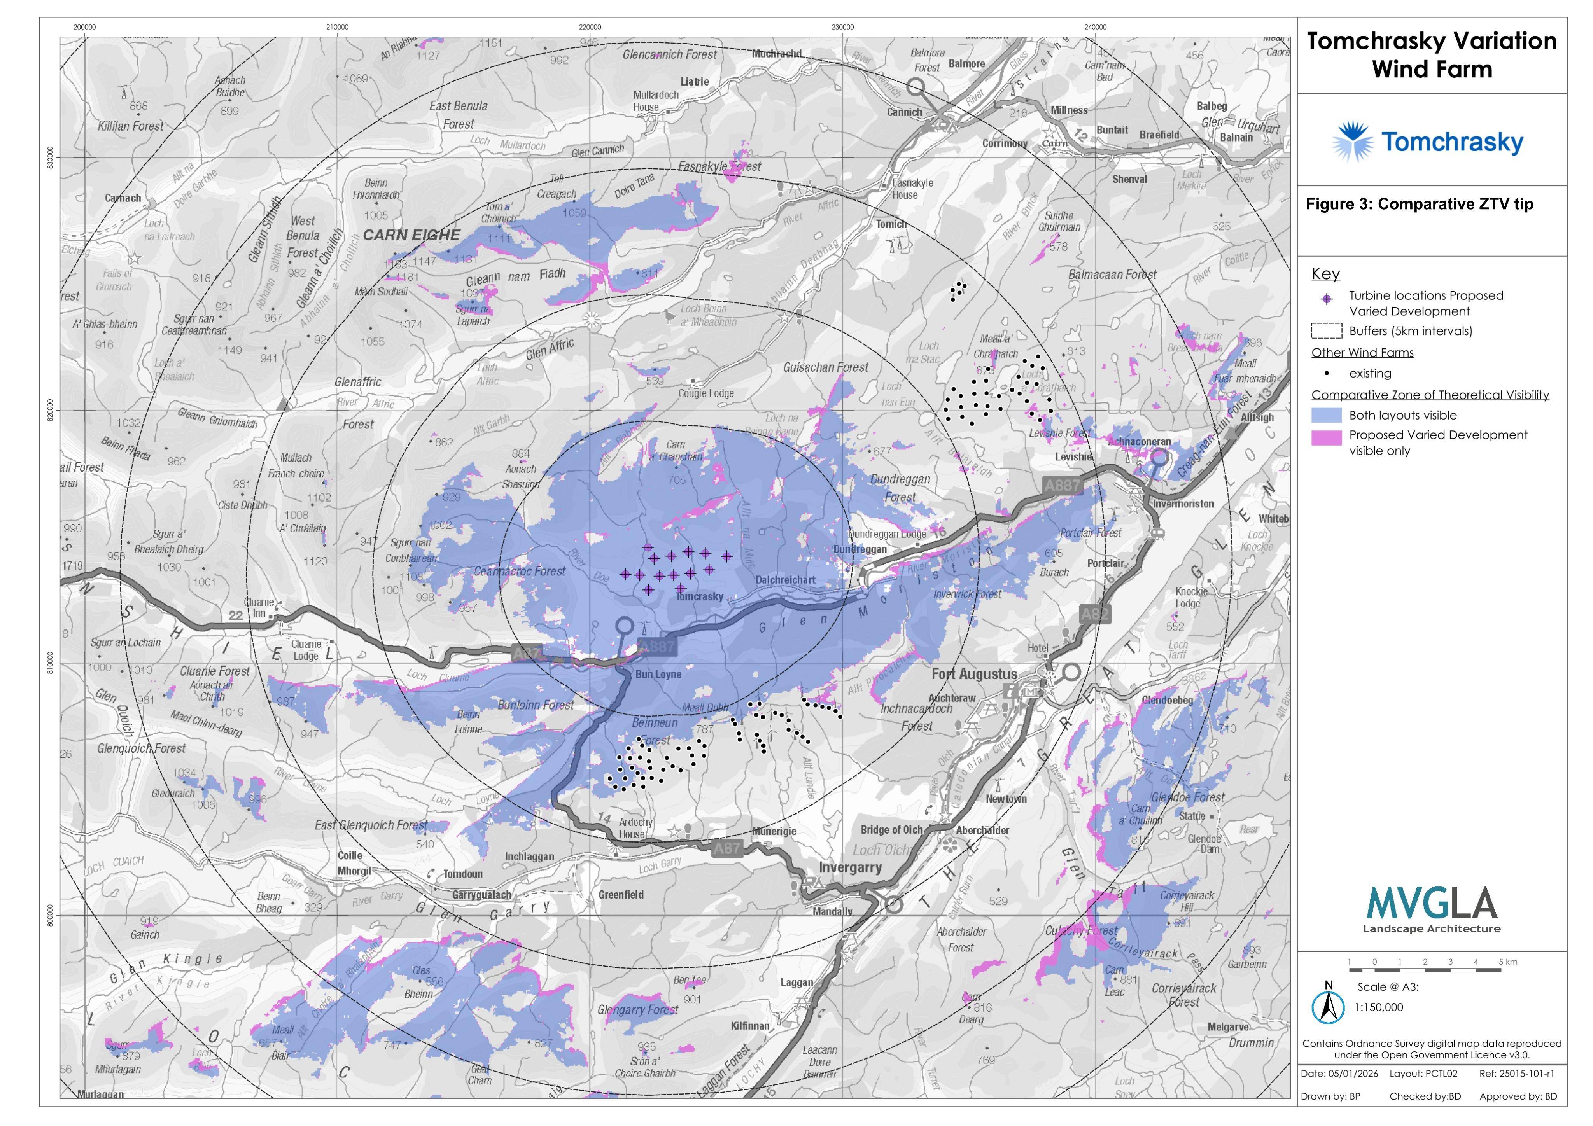1593x1126 pixels.
Task: Click the blue 'Both layouts visible' swatch
Action: click(1327, 415)
